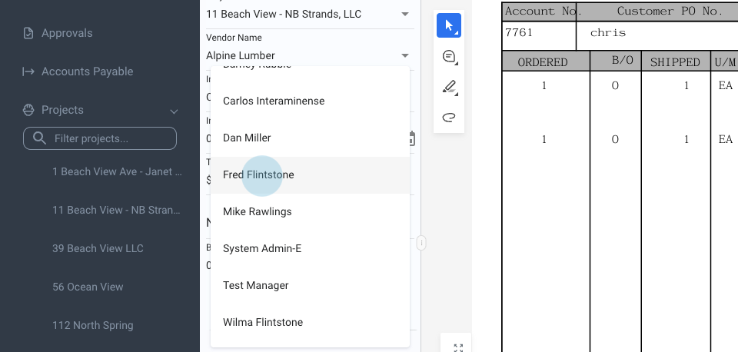
Task: Select Fred Flintstone from the list
Action: pos(258,175)
